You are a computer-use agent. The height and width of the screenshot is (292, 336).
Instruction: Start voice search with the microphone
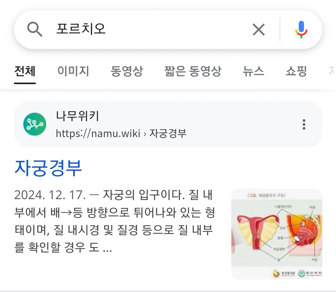(301, 30)
